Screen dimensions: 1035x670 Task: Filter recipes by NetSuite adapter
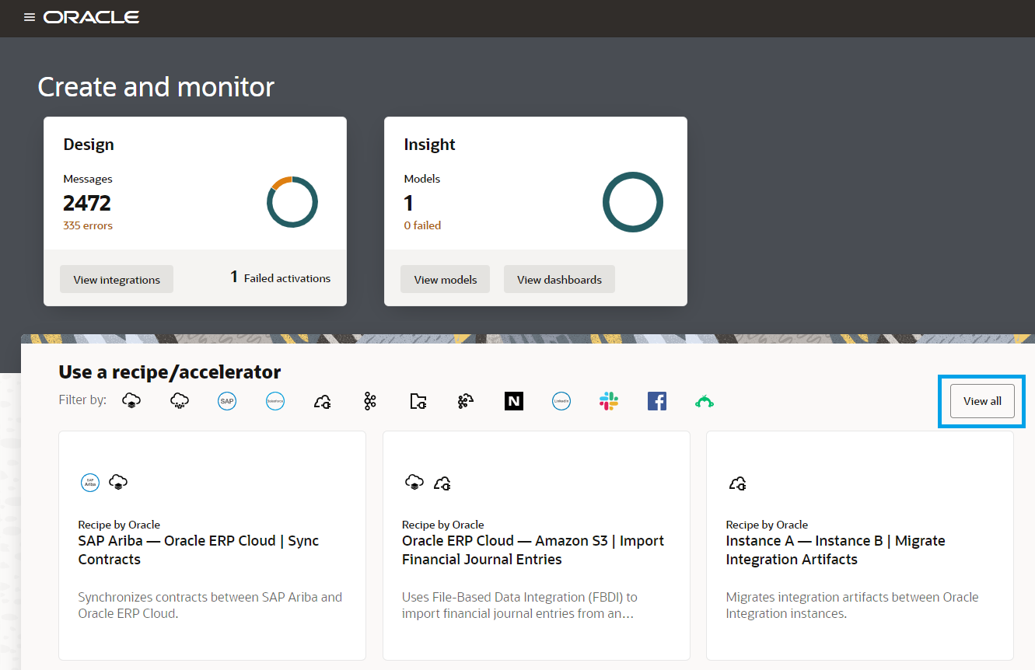513,400
